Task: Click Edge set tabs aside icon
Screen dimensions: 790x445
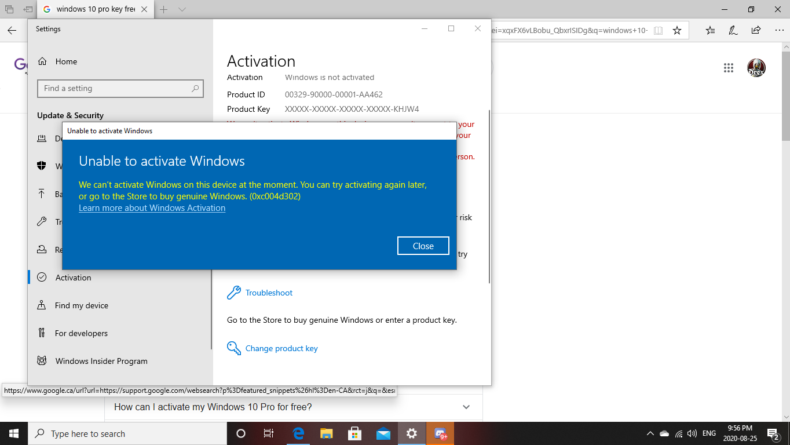Action: 28,9
